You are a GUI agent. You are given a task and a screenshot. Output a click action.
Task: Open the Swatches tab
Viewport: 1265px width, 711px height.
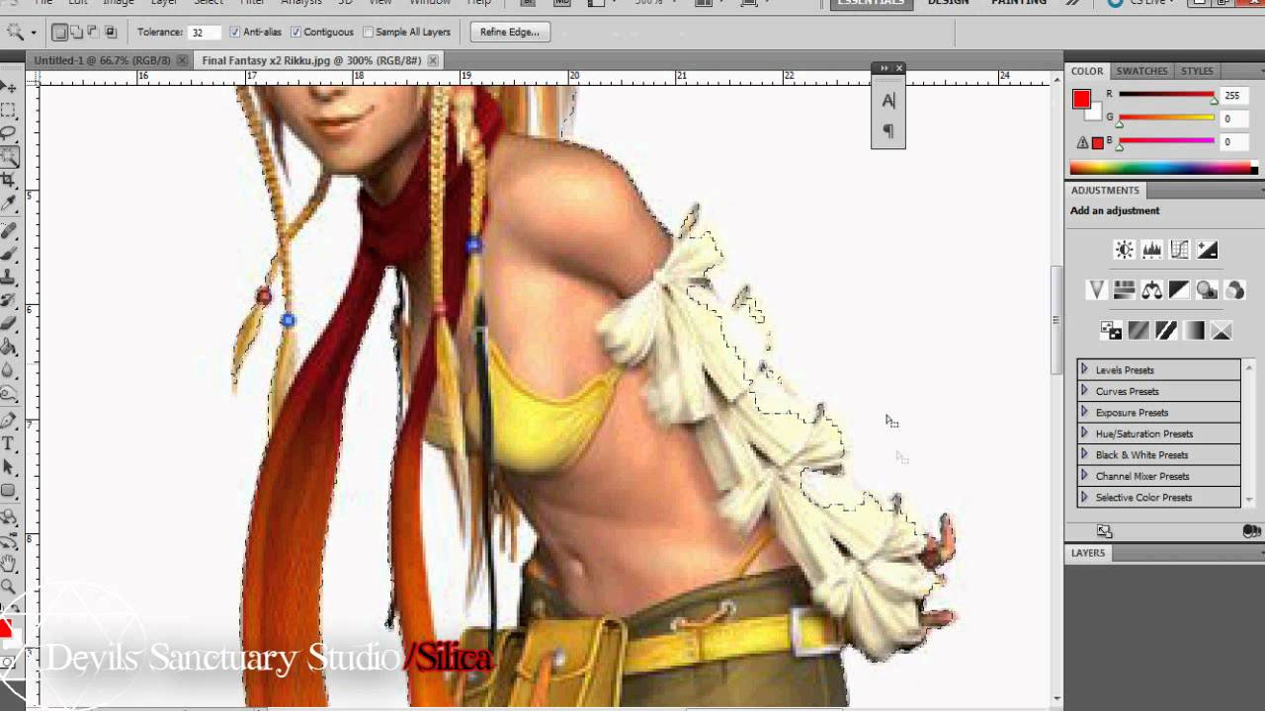pos(1141,71)
